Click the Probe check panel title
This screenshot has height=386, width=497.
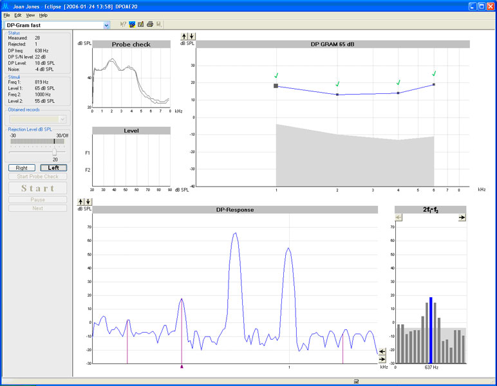point(131,44)
